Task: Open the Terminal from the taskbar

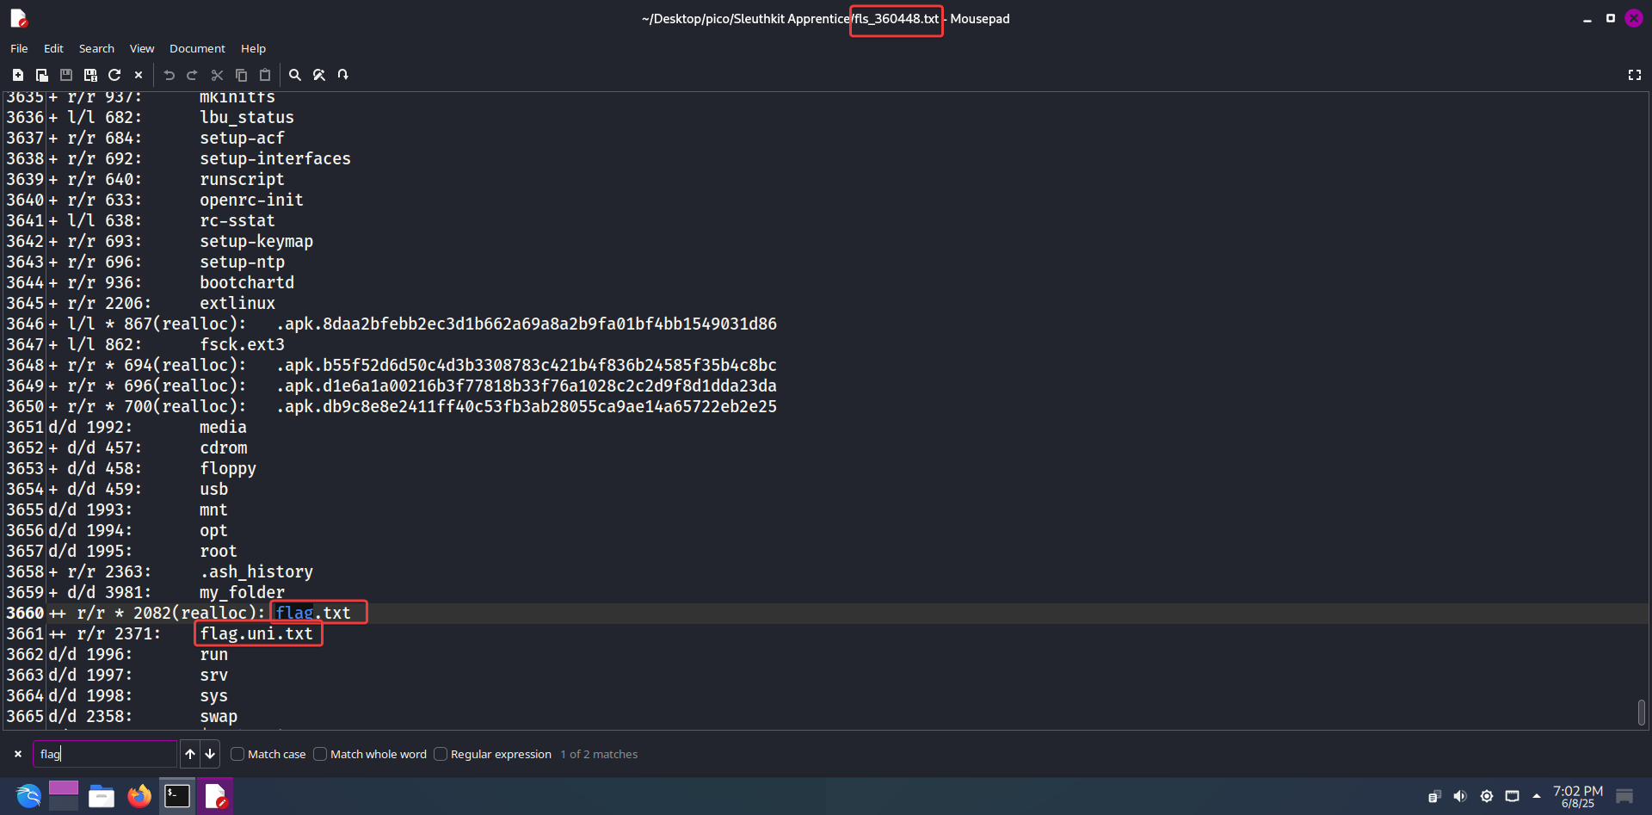Action: (x=177, y=796)
